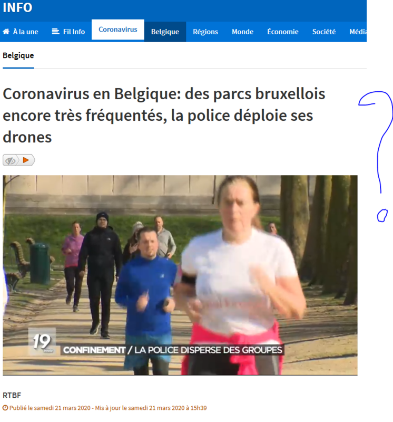The height and width of the screenshot is (422, 393).
Task: Click the partially visible Médias menu item
Action: click(x=358, y=32)
